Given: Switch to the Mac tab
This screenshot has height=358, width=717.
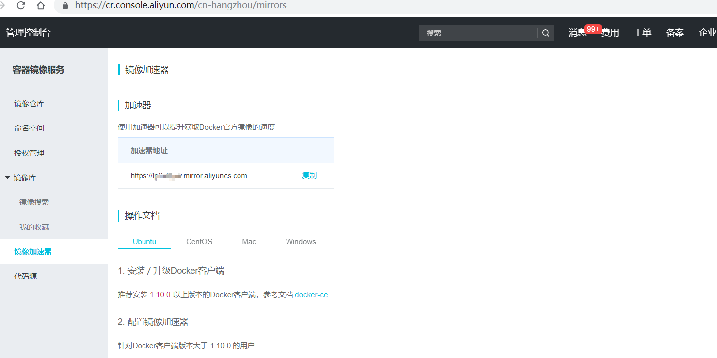Looking at the screenshot, I should pos(249,242).
